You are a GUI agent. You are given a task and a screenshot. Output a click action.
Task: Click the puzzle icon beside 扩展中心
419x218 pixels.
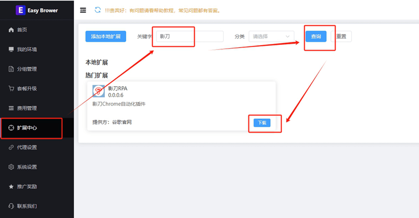coord(11,128)
